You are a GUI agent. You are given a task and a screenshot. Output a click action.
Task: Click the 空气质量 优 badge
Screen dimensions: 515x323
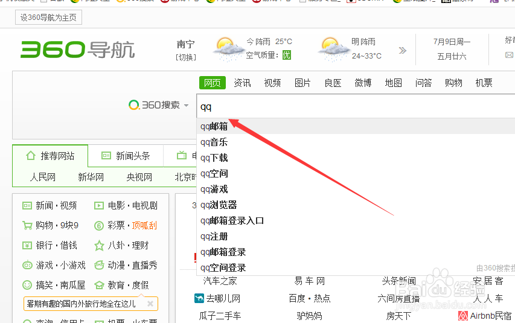(x=287, y=55)
